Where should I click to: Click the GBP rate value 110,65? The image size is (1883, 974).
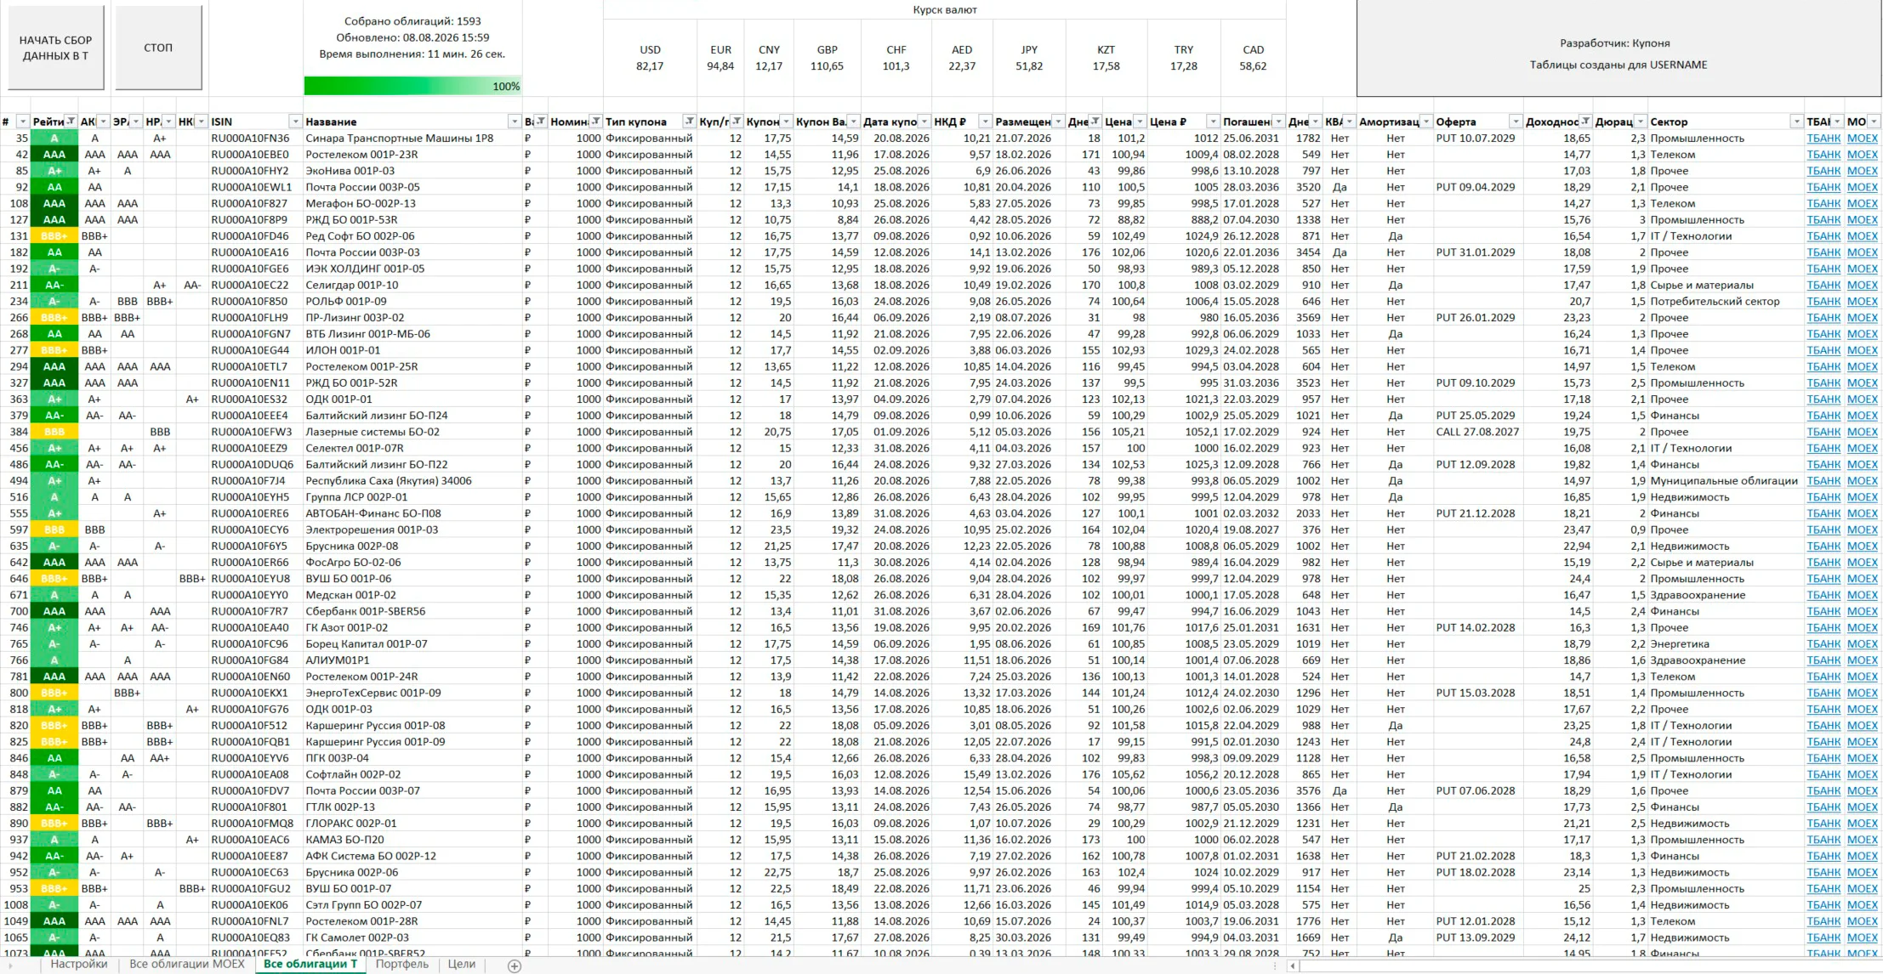point(827,66)
